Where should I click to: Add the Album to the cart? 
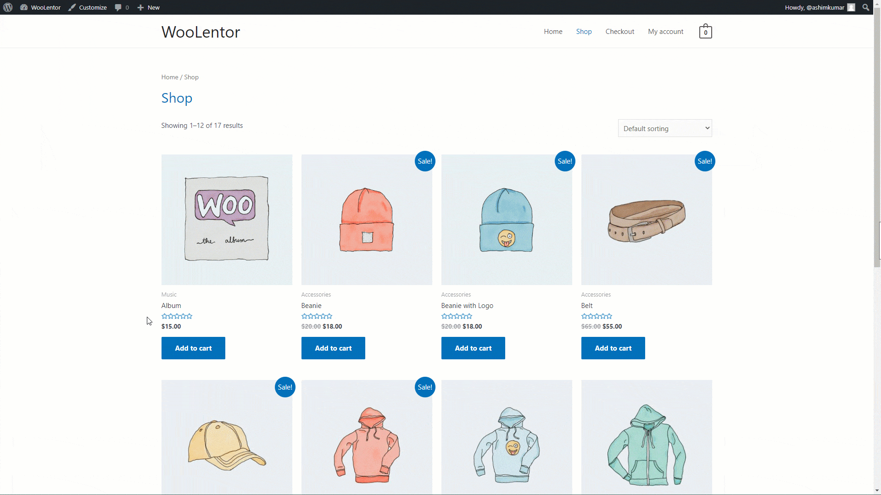(x=193, y=348)
